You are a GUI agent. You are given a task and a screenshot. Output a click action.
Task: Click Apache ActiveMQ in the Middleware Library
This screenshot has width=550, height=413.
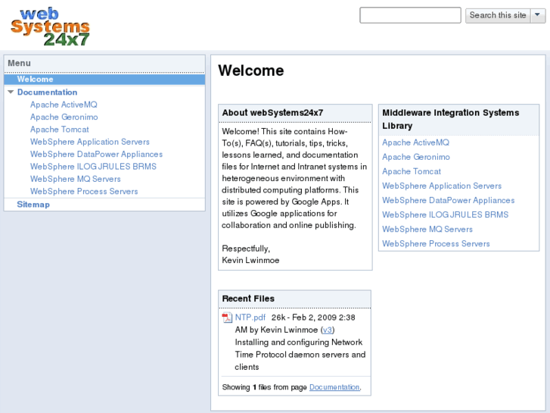tap(415, 142)
